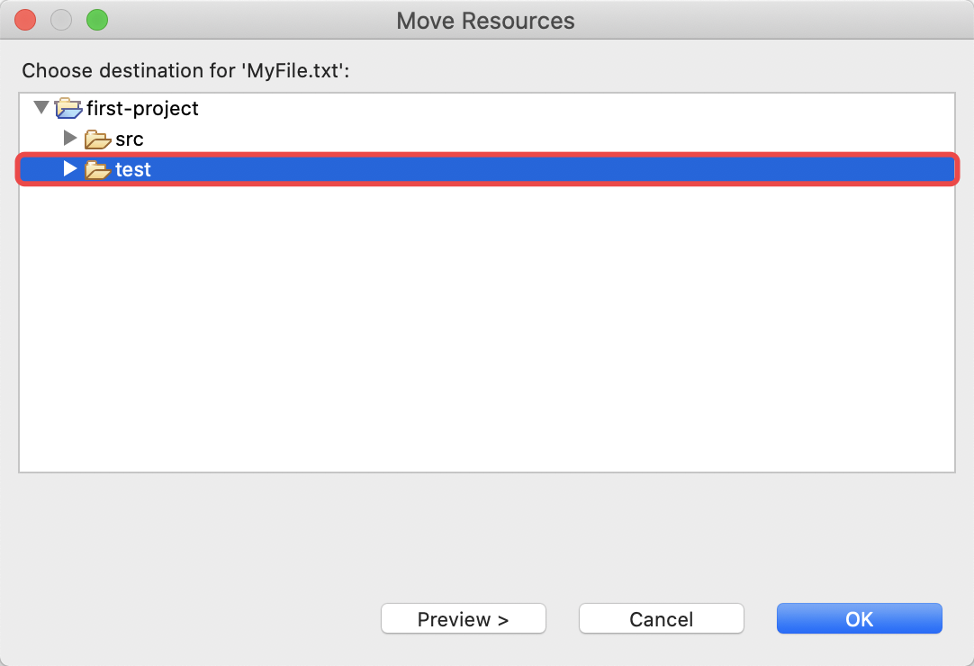Click the test folder icon
Image resolution: width=974 pixels, height=666 pixels.
(97, 169)
